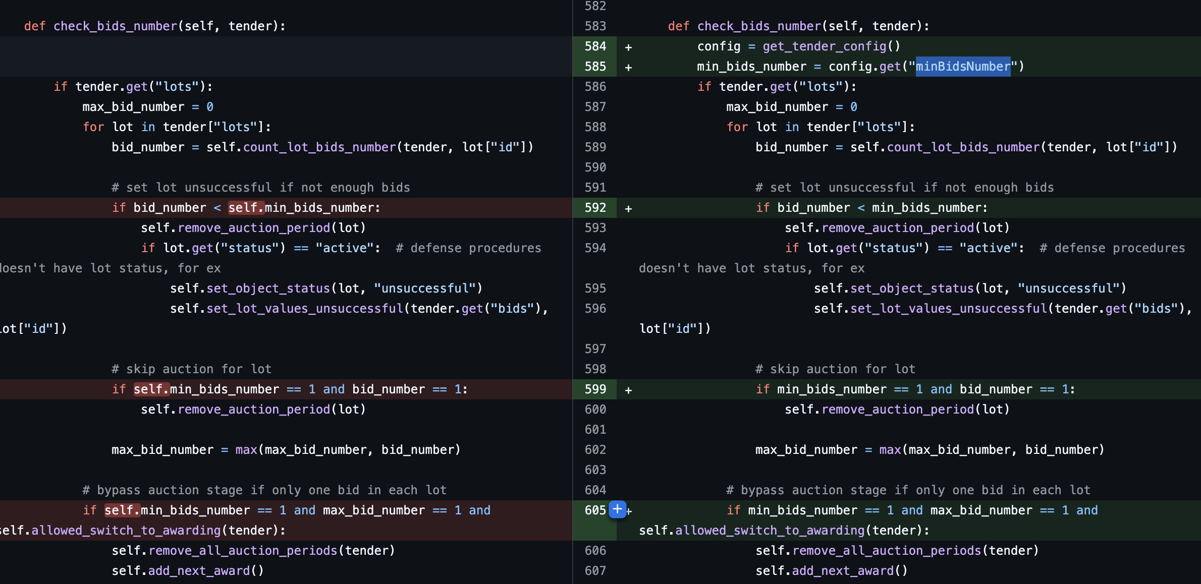Click set_object_status on line 595
This screenshot has width=1201, height=584.
click(x=912, y=288)
